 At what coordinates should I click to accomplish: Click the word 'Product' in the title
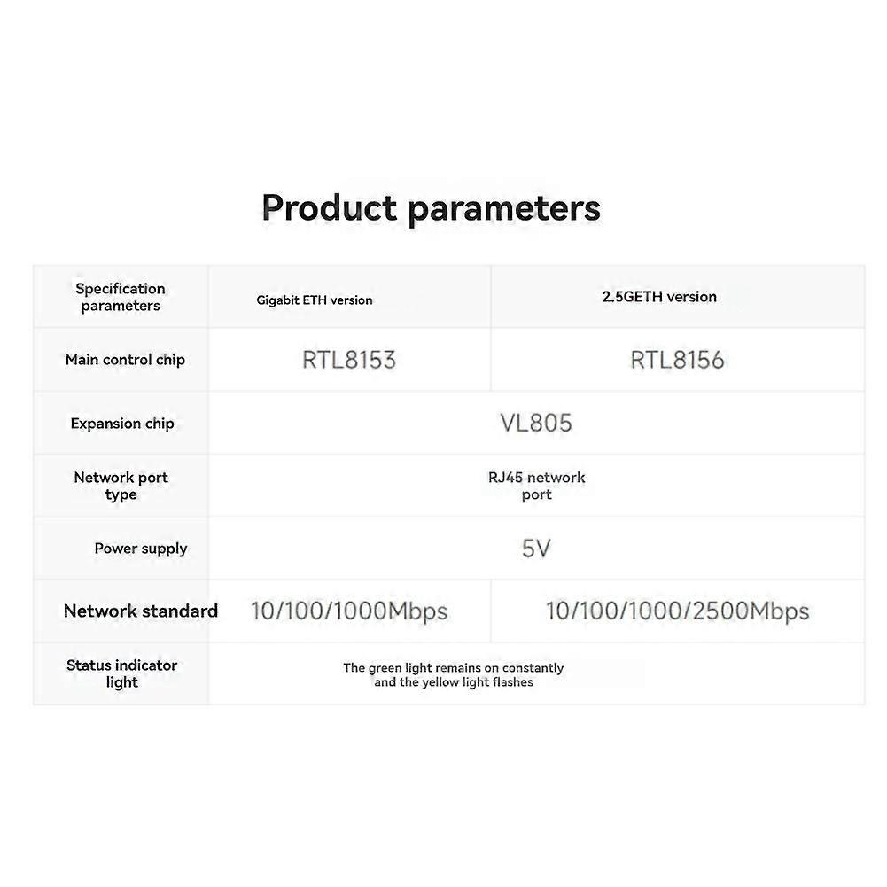329,208
